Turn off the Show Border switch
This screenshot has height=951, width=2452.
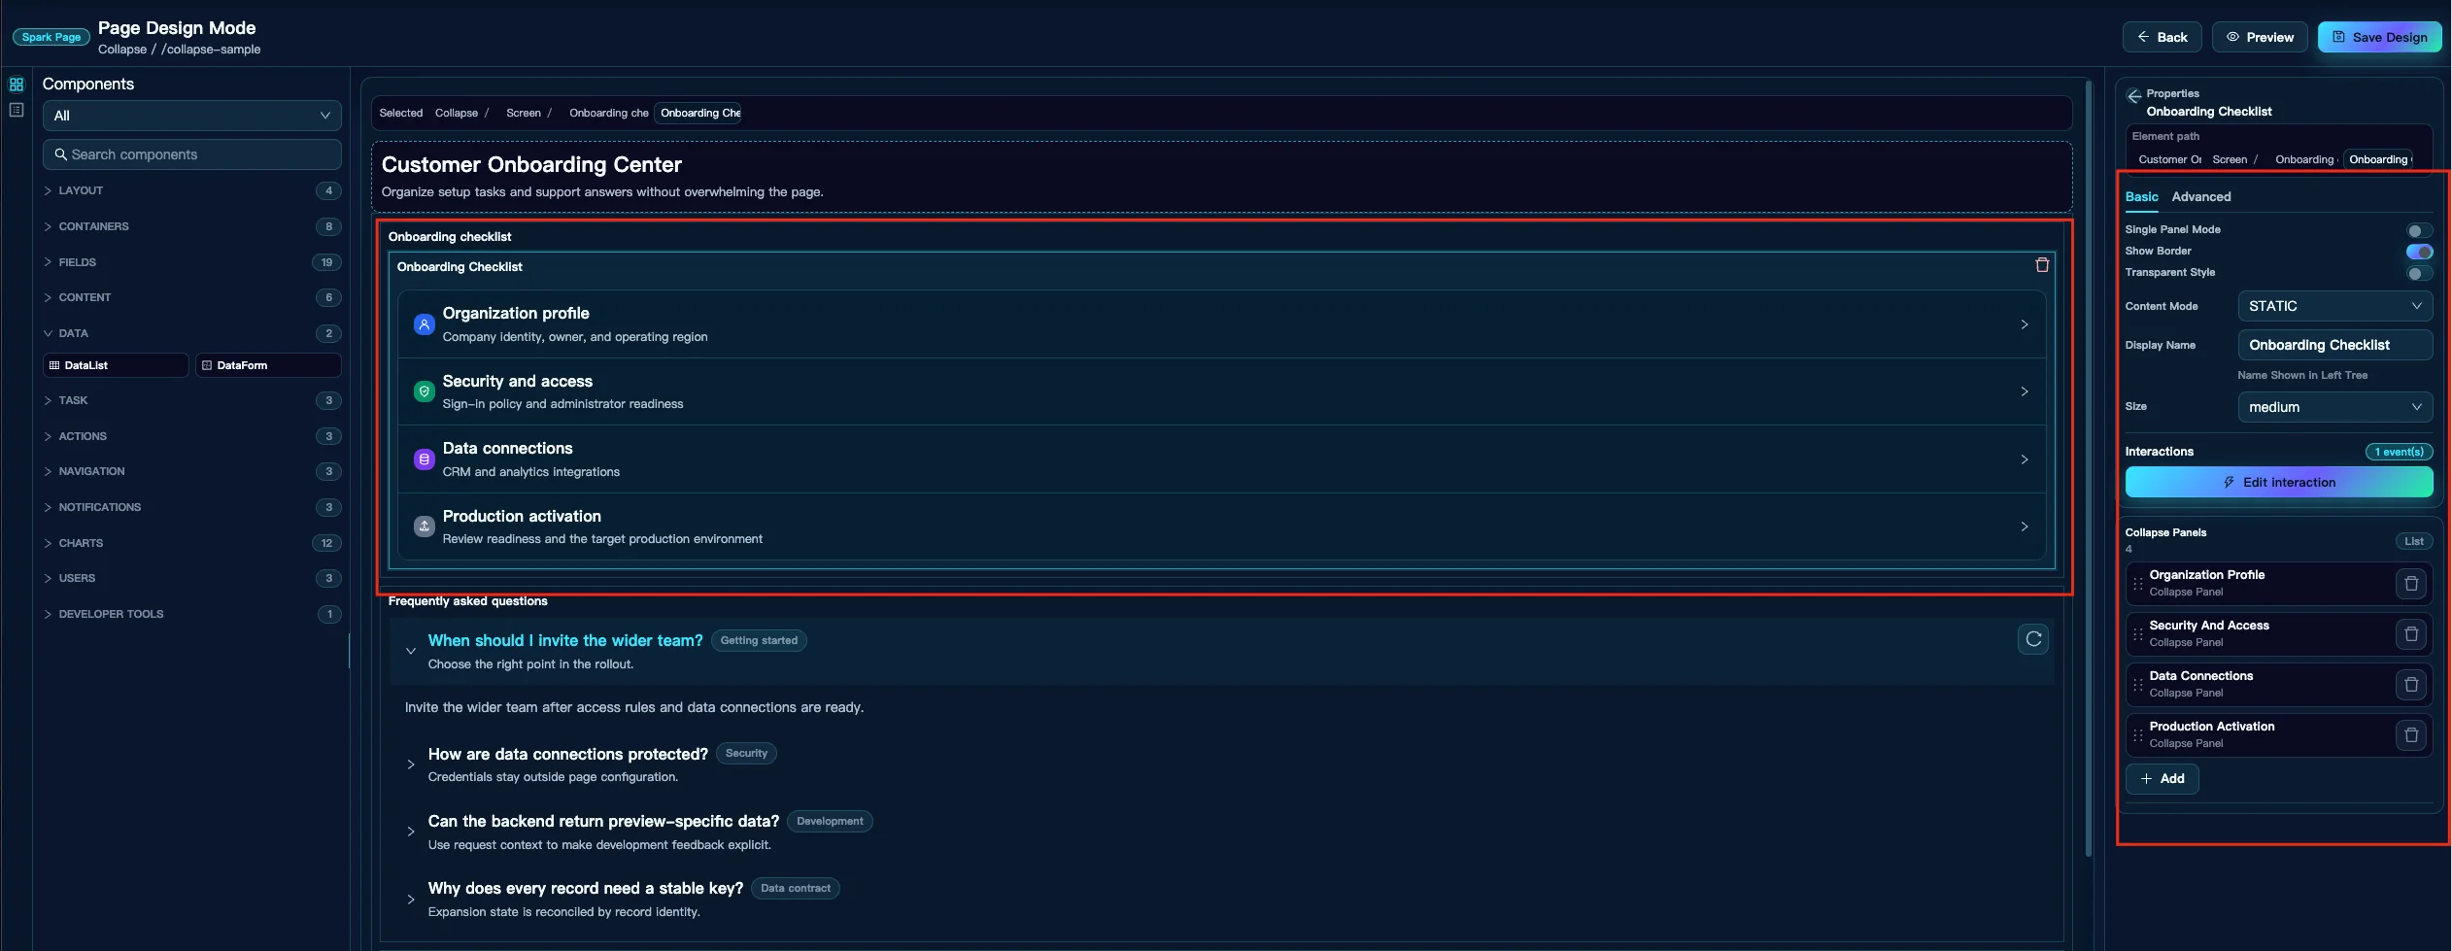(2419, 252)
